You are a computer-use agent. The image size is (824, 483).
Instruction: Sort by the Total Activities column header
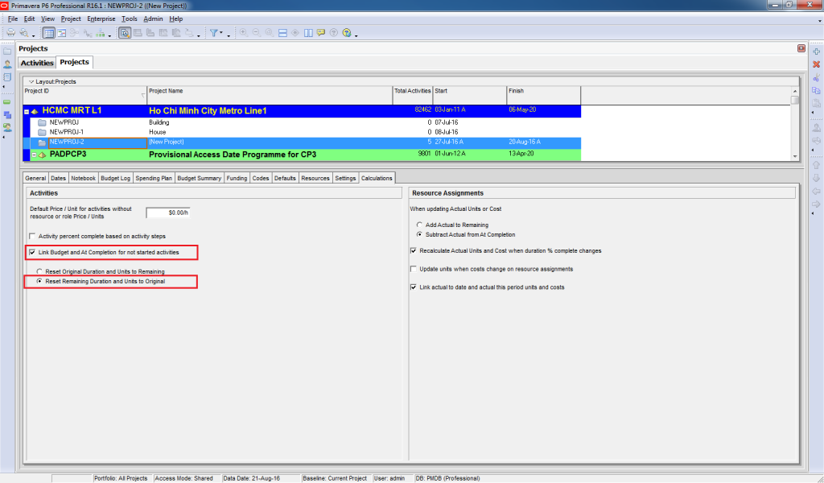coord(413,95)
